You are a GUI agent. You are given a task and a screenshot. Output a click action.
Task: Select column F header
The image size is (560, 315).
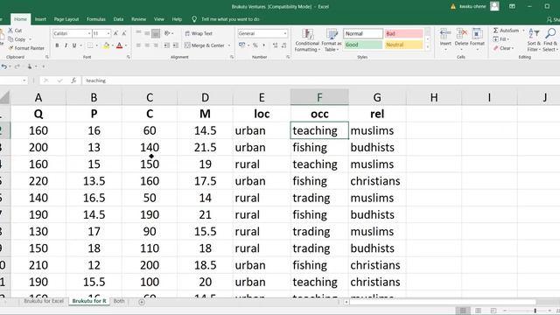[319, 97]
